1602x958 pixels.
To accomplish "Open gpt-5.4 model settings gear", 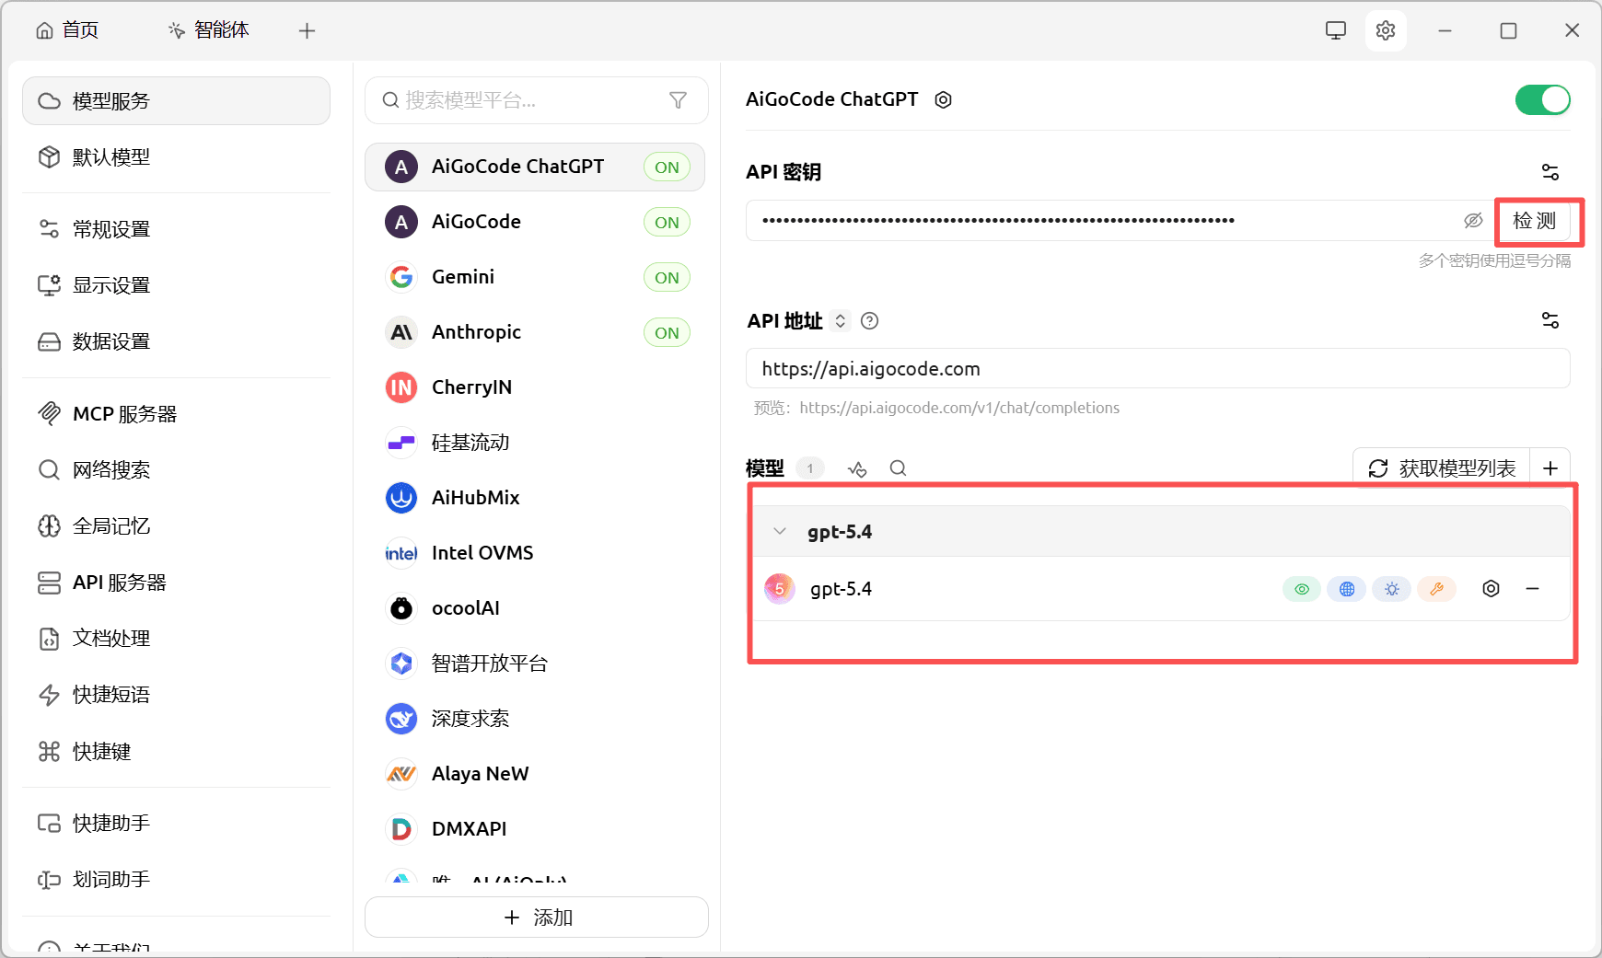I will (1492, 589).
